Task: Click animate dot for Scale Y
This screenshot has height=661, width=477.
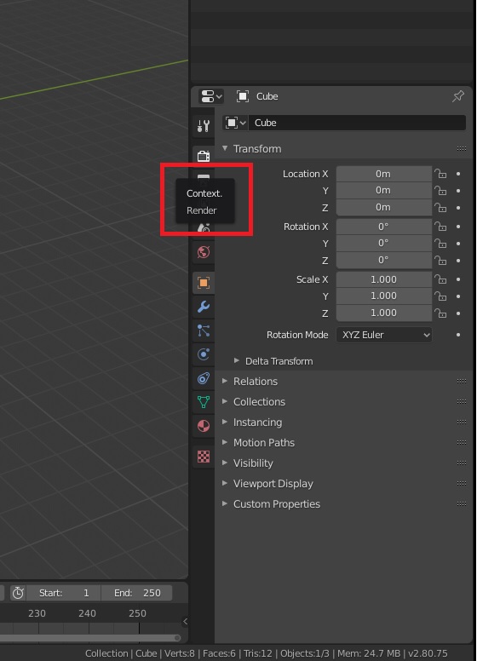Action: [458, 296]
